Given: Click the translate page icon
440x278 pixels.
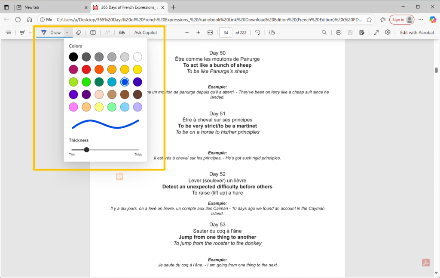Looking at the screenshot, I should click(x=121, y=32).
